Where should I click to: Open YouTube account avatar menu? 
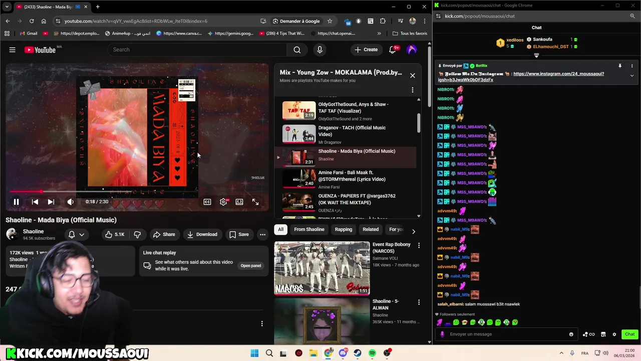412,50
